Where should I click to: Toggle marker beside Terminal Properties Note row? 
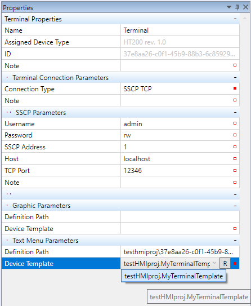[x=235, y=65]
